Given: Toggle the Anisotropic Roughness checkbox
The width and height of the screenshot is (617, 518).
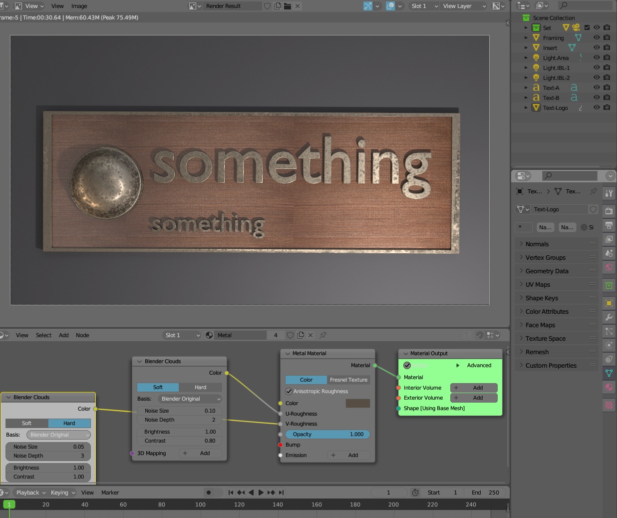Looking at the screenshot, I should click(x=289, y=391).
